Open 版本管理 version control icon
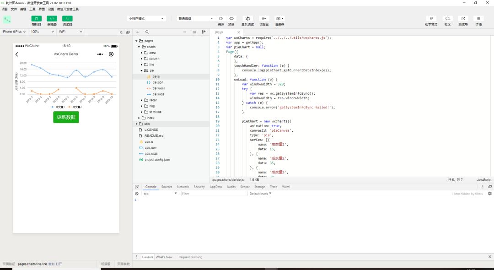Image resolution: width=494 pixels, height=270 pixels. (431, 19)
